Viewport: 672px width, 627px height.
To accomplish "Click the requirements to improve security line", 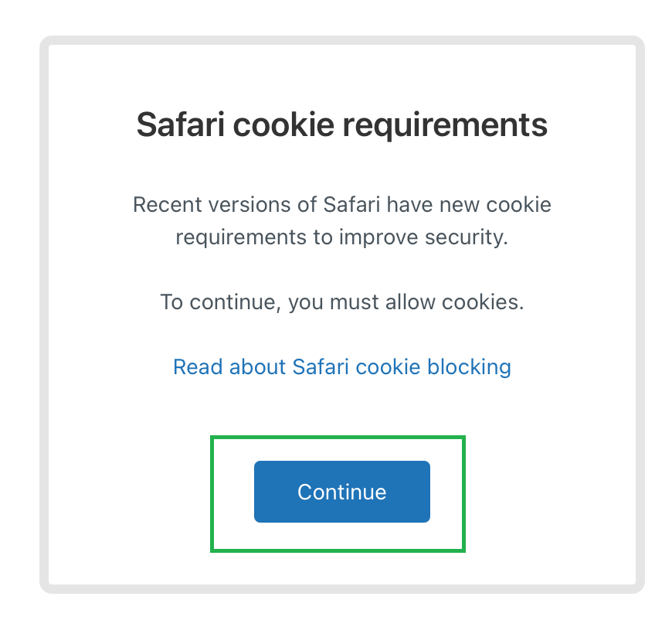I will click(x=342, y=237).
